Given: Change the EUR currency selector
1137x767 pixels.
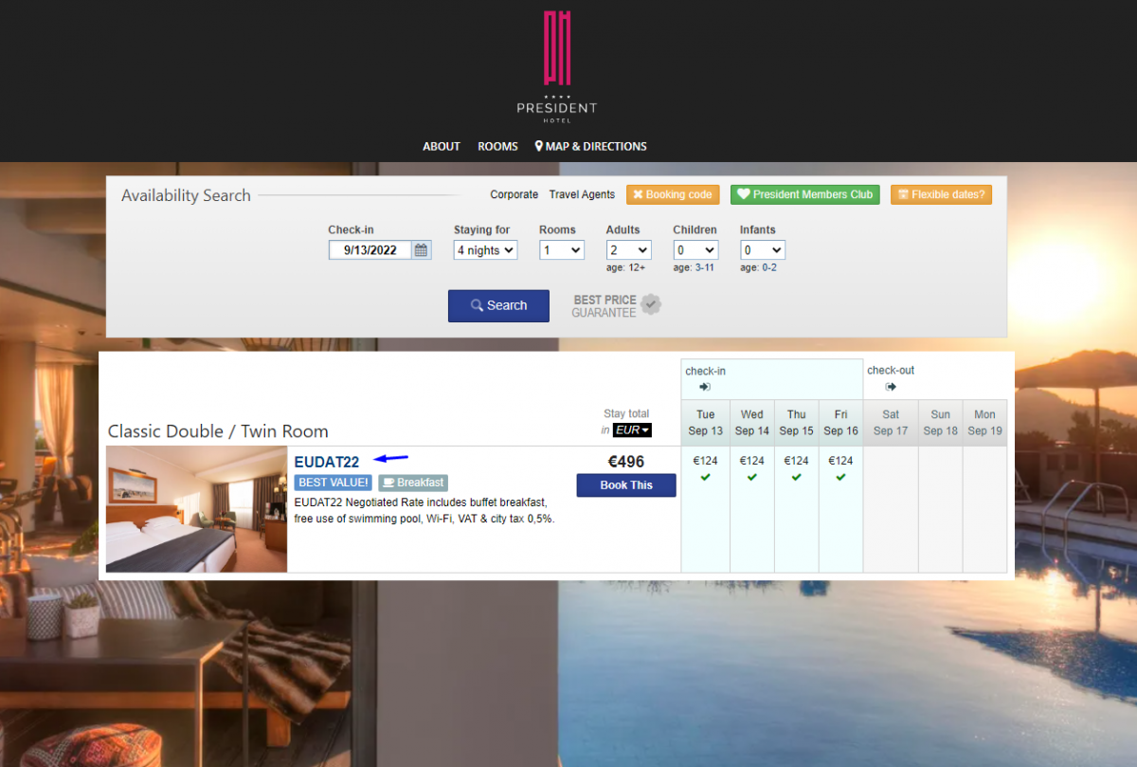Looking at the screenshot, I should [x=633, y=430].
